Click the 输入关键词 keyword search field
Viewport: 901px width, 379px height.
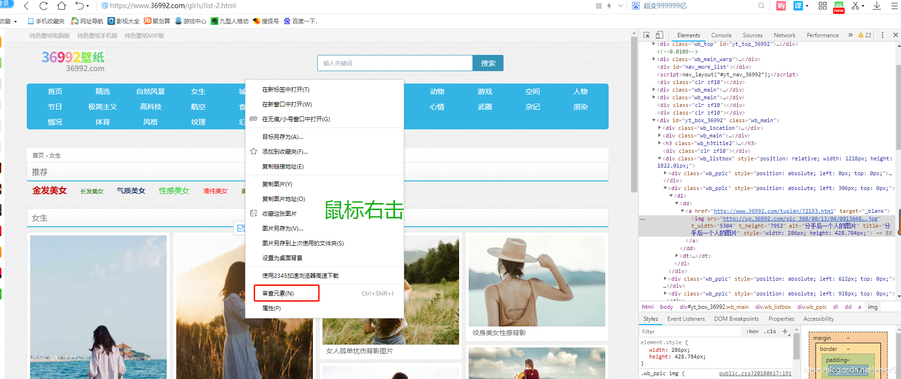[395, 63]
